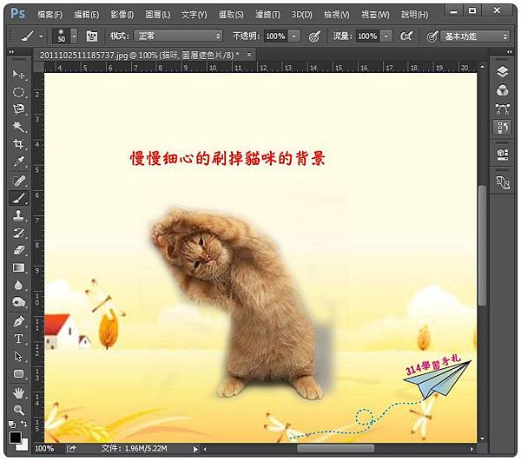Close the 201102511185737.jpg document tab
The width and height of the screenshot is (521, 461).
point(249,55)
